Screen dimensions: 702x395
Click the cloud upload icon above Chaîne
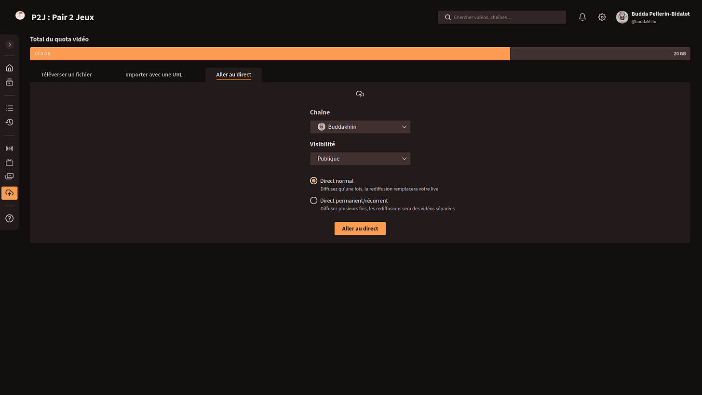[x=360, y=94]
